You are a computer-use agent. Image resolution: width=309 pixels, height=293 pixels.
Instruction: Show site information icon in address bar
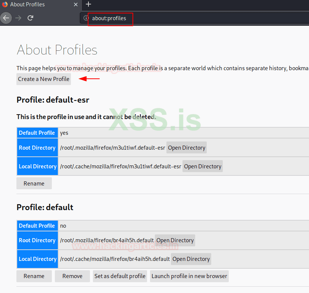tap(86, 18)
